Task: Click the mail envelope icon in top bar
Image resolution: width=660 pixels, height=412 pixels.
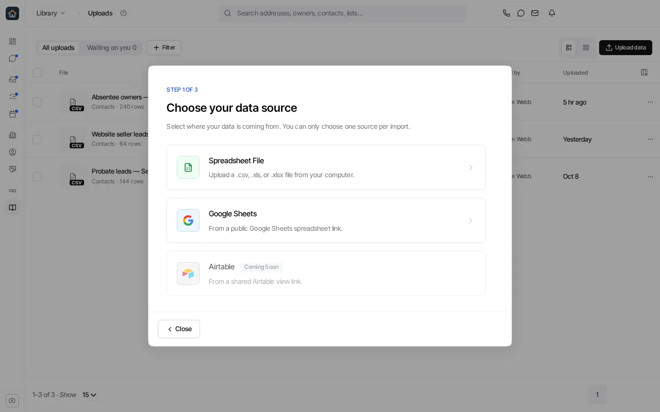Action: pos(535,13)
